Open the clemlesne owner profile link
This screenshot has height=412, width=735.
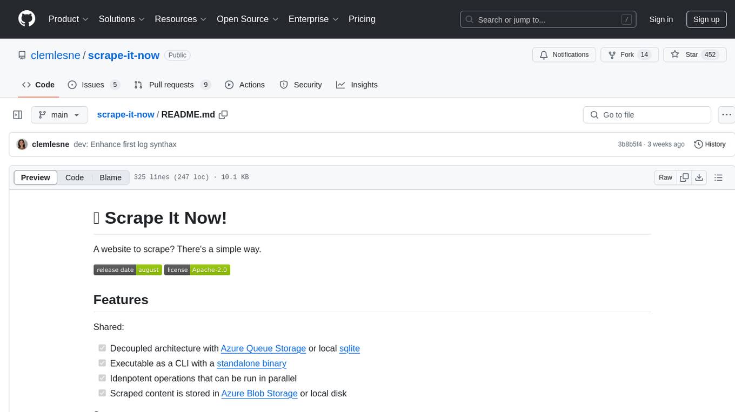point(56,55)
